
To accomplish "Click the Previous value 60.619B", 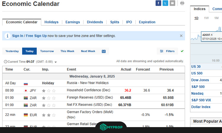I will pyautogui.click(x=167, y=105).
